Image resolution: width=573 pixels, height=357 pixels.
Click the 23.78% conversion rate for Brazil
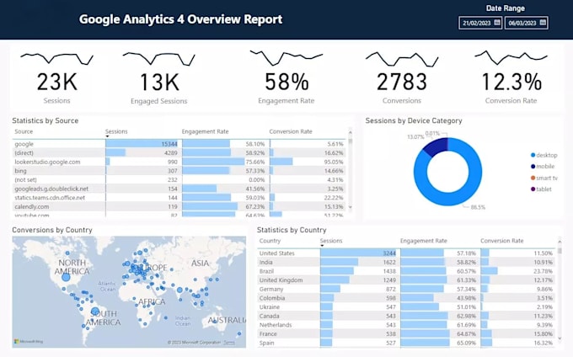543,271
